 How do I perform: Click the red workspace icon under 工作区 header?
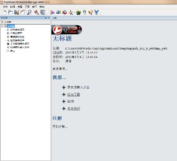(2, 22)
